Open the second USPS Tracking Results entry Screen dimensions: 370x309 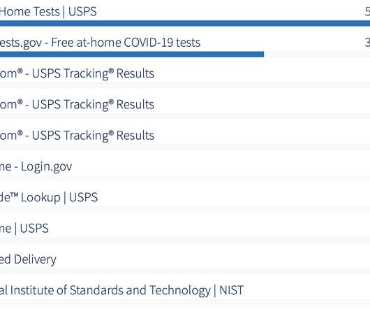point(77,104)
